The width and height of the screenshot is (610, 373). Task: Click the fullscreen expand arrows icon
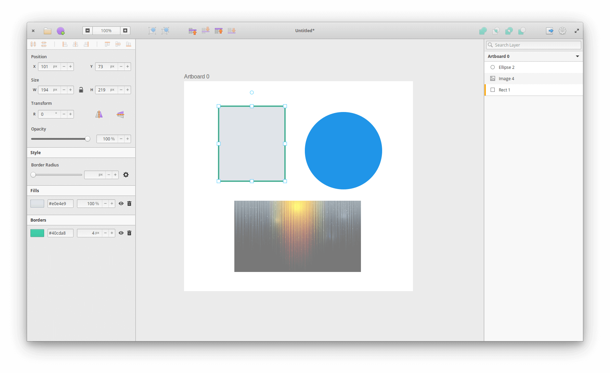577,31
